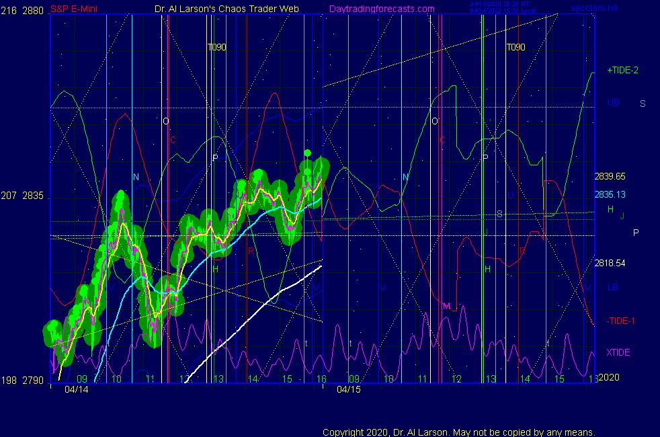Viewport: 660px width, 437px height.
Task: Click the XTIDE legend label
Action: [x=618, y=352]
